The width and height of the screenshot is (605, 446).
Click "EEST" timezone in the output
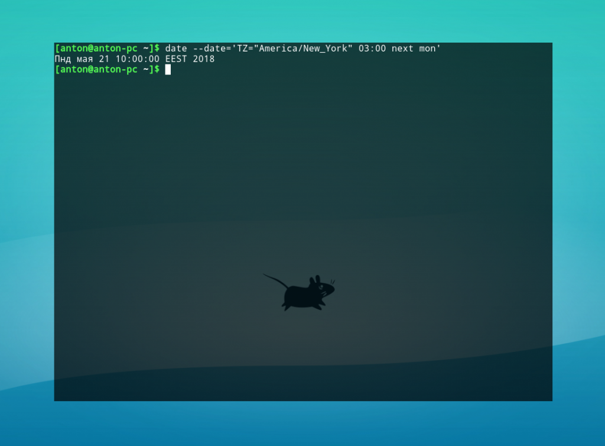pos(176,59)
